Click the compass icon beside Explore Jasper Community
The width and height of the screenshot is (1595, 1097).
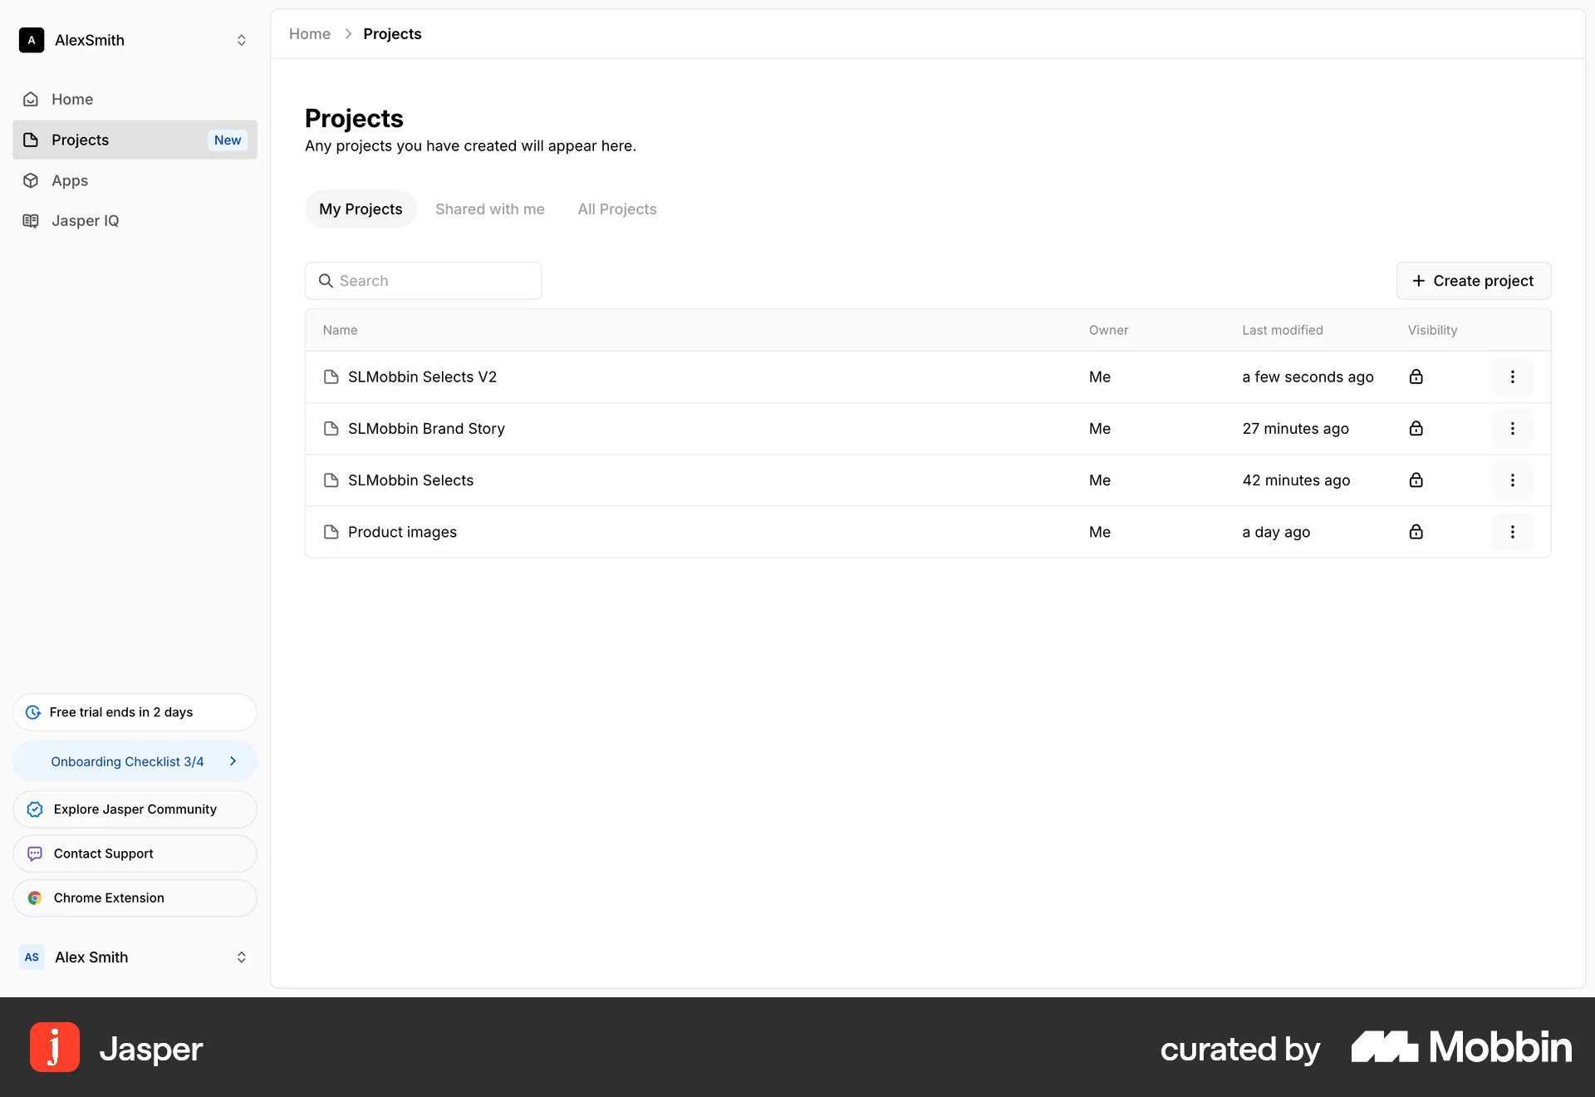tap(34, 809)
